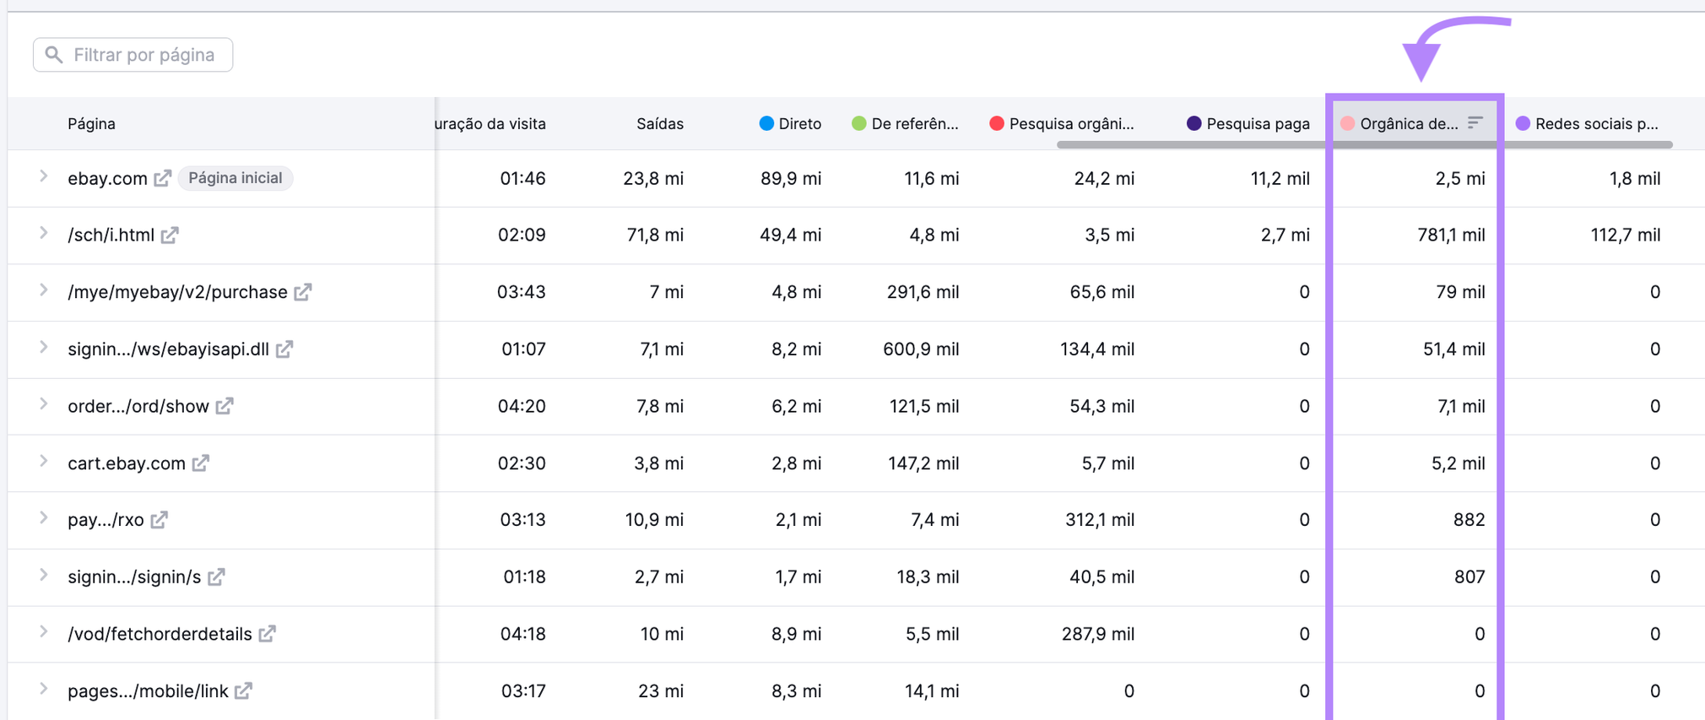The width and height of the screenshot is (1705, 720).
Task: Click the 112,7 mil Redes sociais value
Action: (1626, 235)
